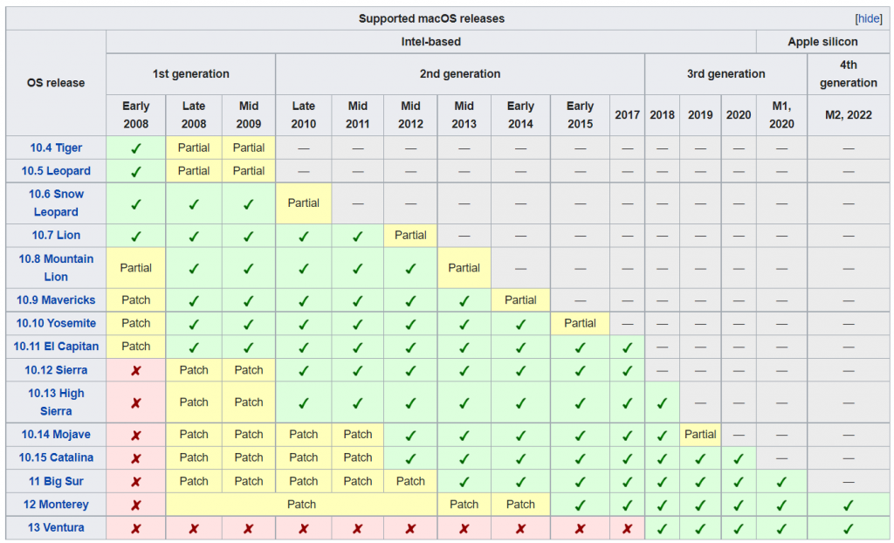The width and height of the screenshot is (894, 543).
Task: Open the 10.13 High Sierra link
Action: [x=56, y=402]
